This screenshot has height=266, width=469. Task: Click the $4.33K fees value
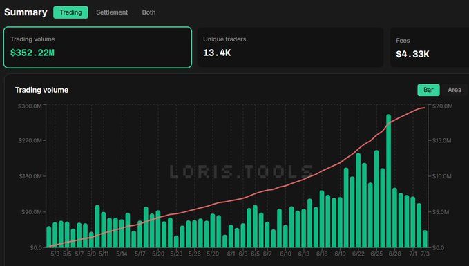(412, 54)
